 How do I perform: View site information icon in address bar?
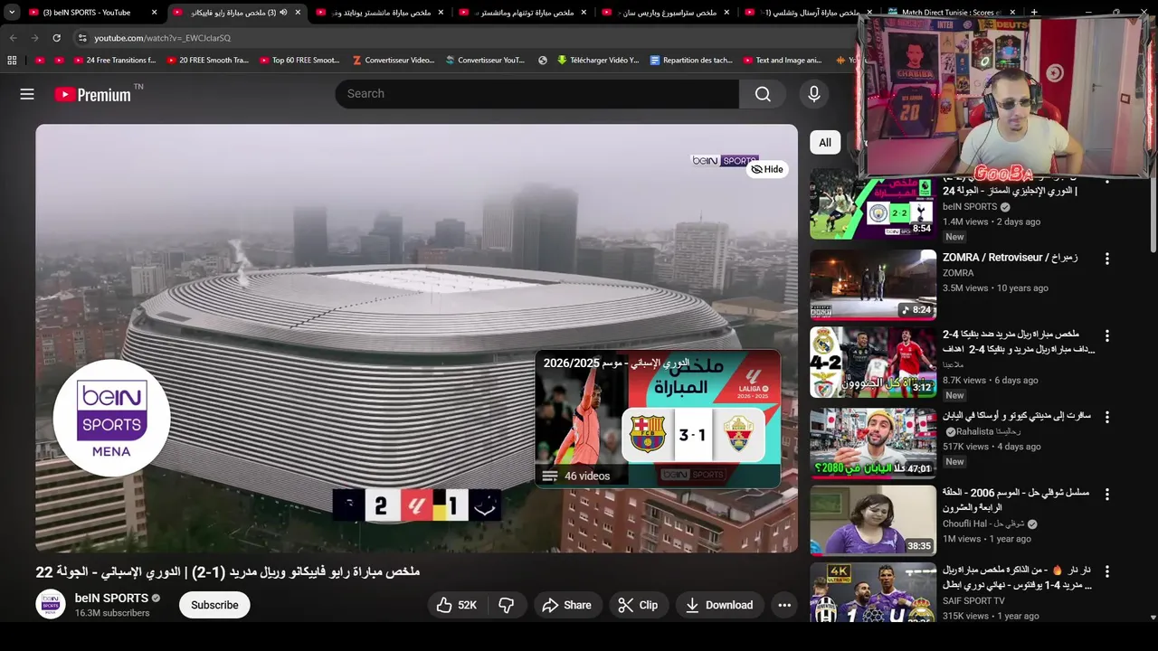82,38
